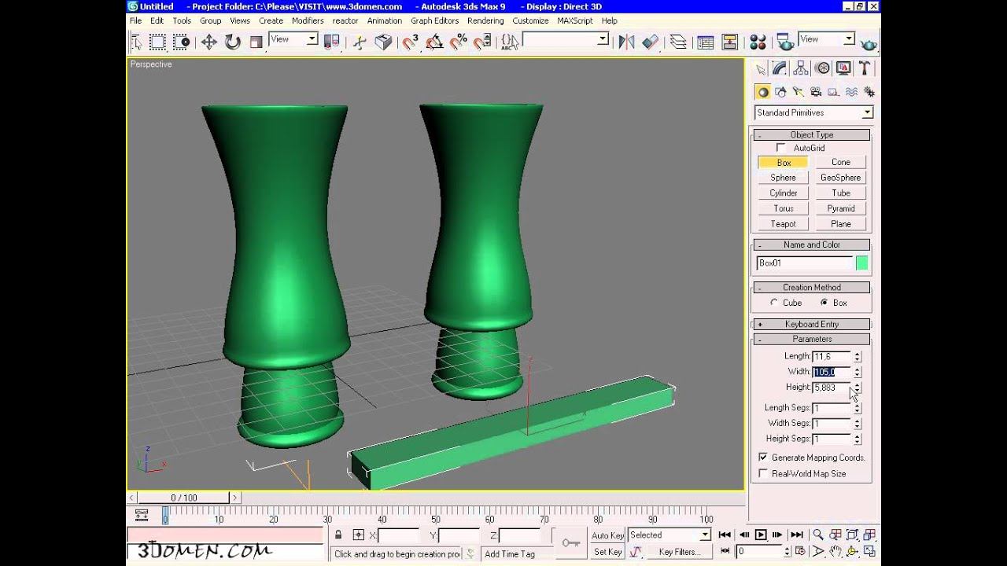Uncheck Generate Mapping Coords.
This screenshot has width=1007, height=566.
click(762, 458)
